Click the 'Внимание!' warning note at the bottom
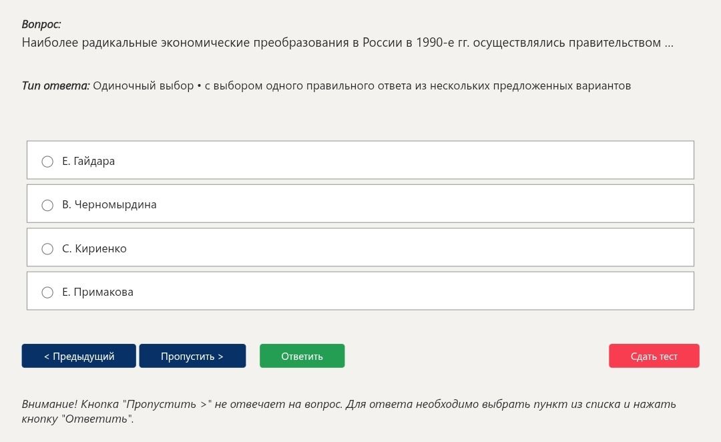721x442 pixels. point(348,411)
